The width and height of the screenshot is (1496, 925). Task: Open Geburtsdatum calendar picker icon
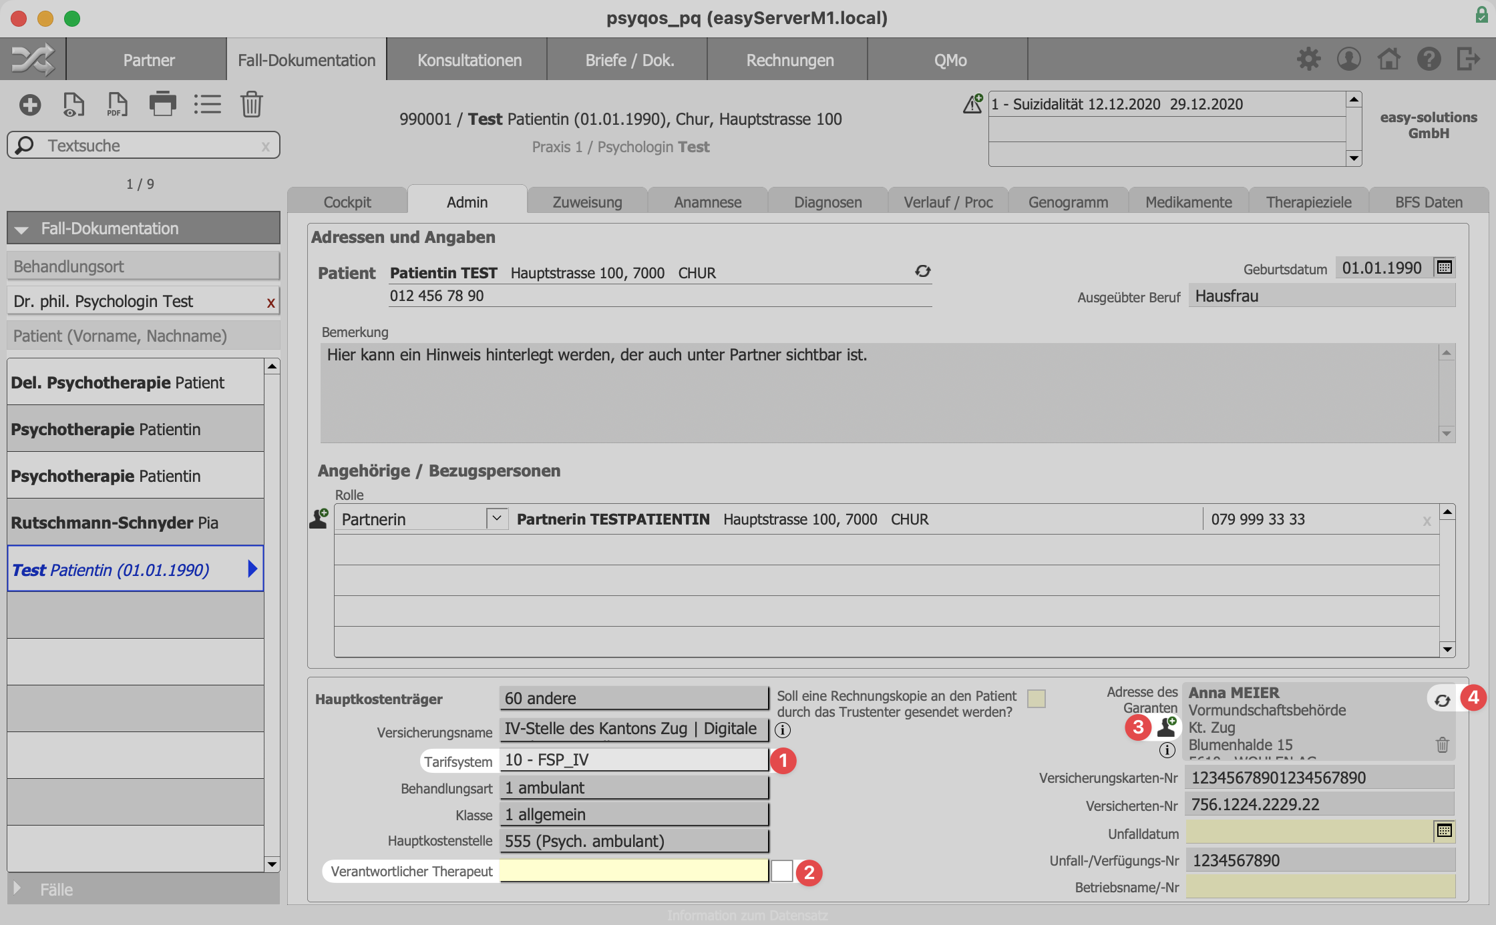point(1445,268)
